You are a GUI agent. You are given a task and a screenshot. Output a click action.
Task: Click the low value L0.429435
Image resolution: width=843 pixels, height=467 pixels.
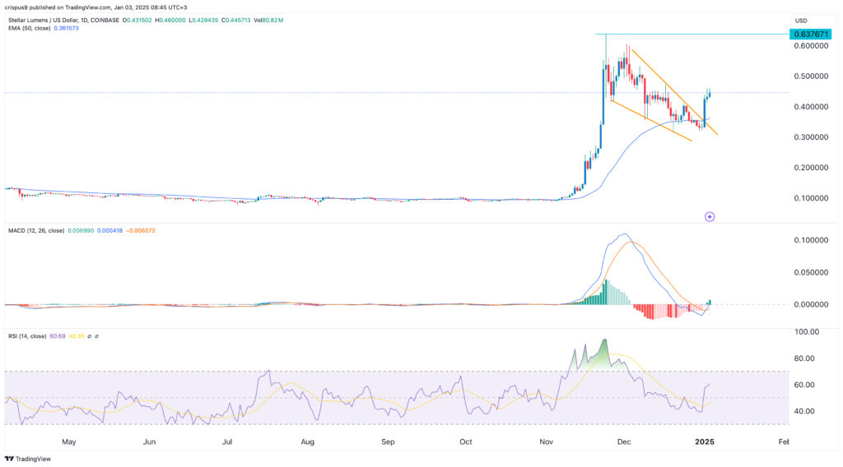coord(203,21)
